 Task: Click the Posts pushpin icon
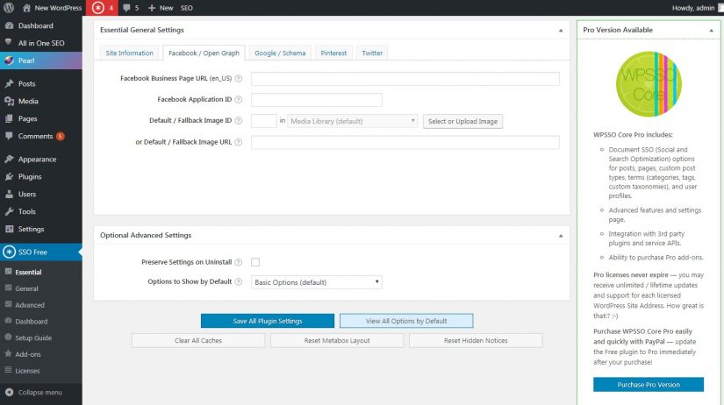[x=9, y=83]
